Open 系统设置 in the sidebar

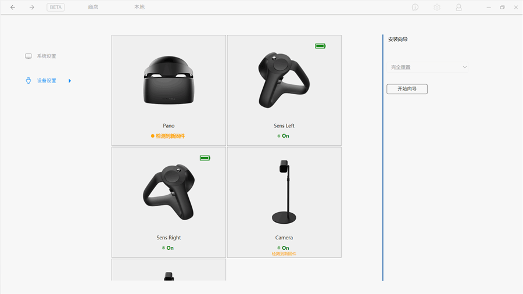click(46, 56)
